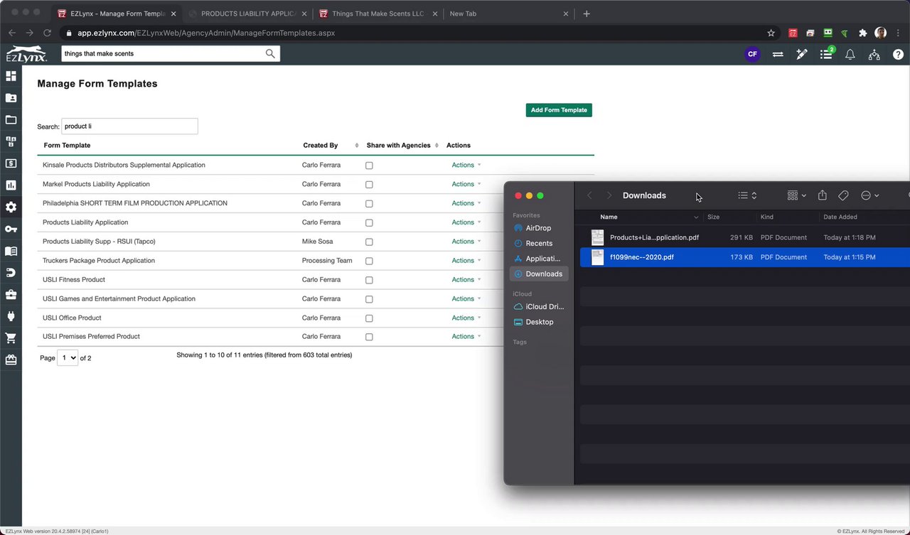The width and height of the screenshot is (910, 535).
Task: Open Finder group-by grid dropdown
Action: pyautogui.click(x=797, y=195)
